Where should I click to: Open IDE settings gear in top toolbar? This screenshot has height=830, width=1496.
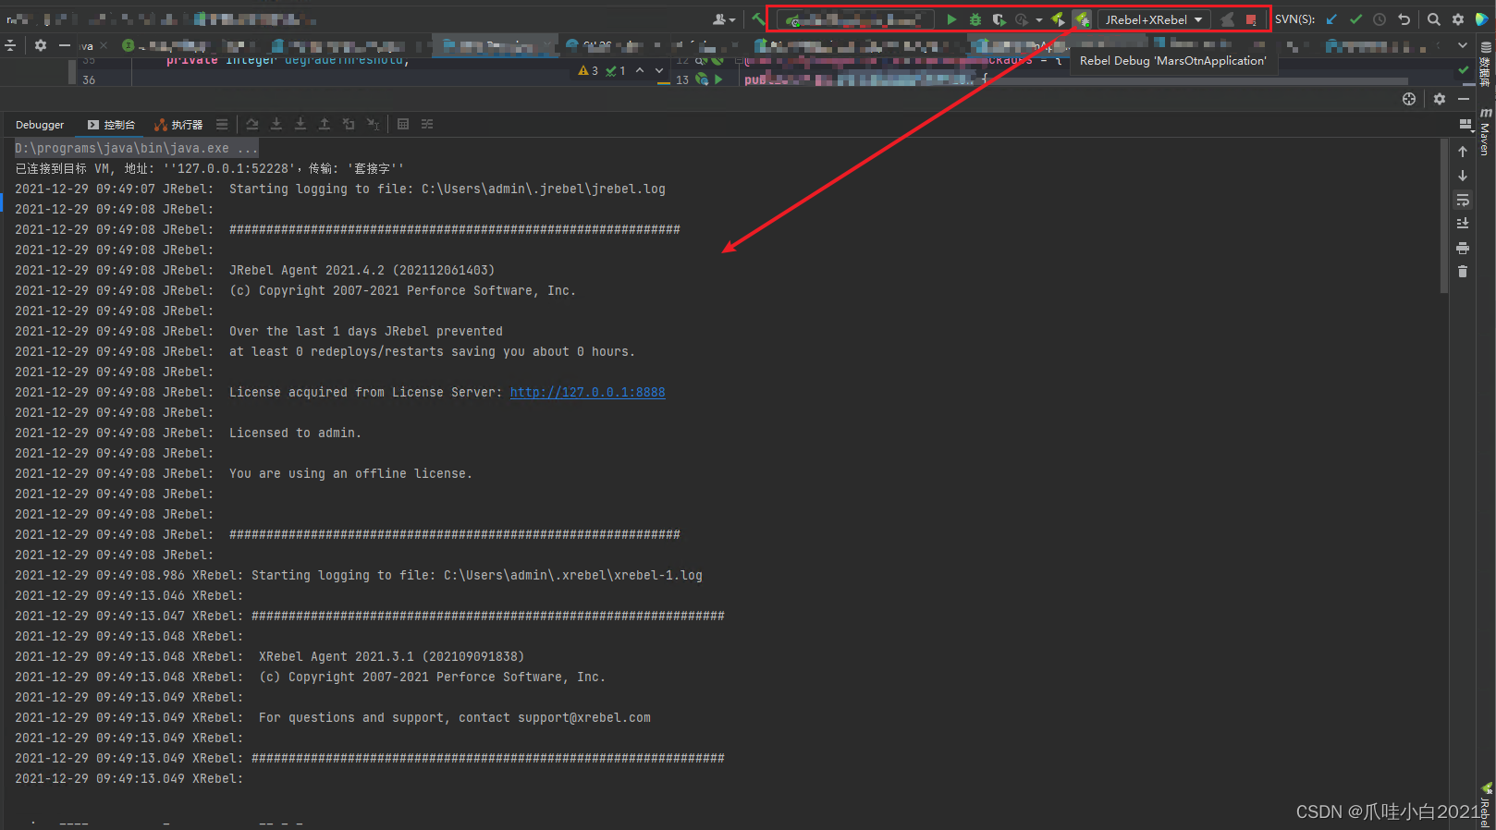pyautogui.click(x=1458, y=19)
